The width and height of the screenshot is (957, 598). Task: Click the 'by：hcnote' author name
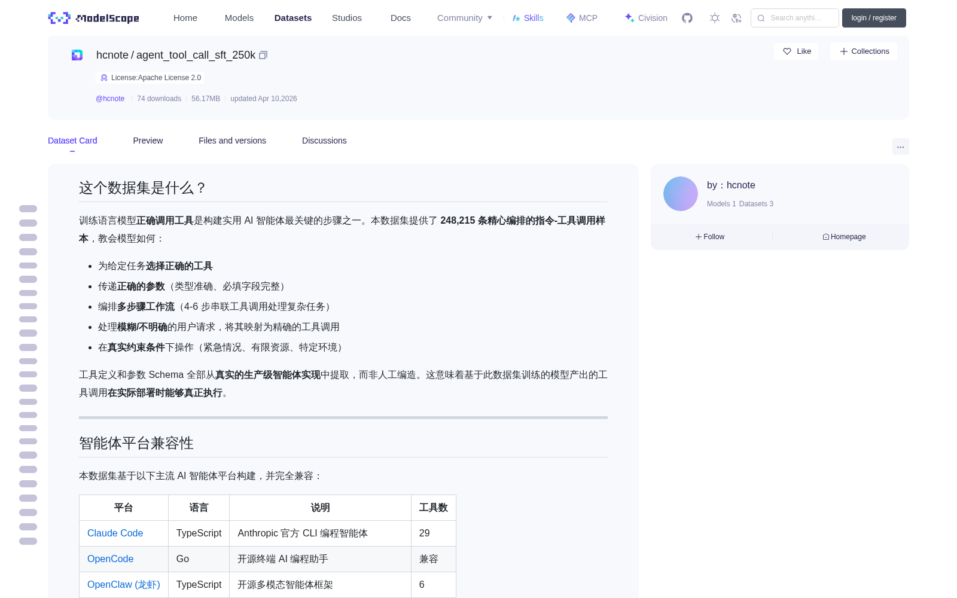click(x=731, y=185)
